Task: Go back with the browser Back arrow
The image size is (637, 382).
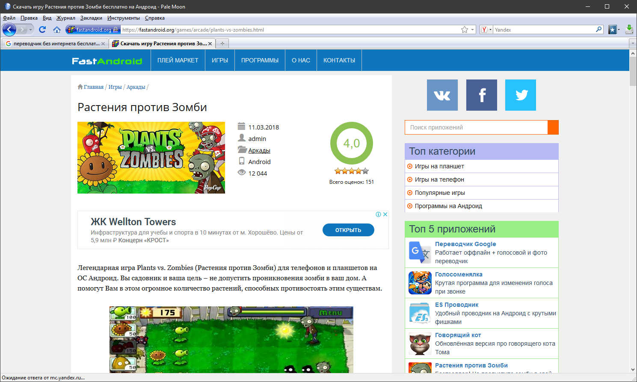Action: pos(9,29)
